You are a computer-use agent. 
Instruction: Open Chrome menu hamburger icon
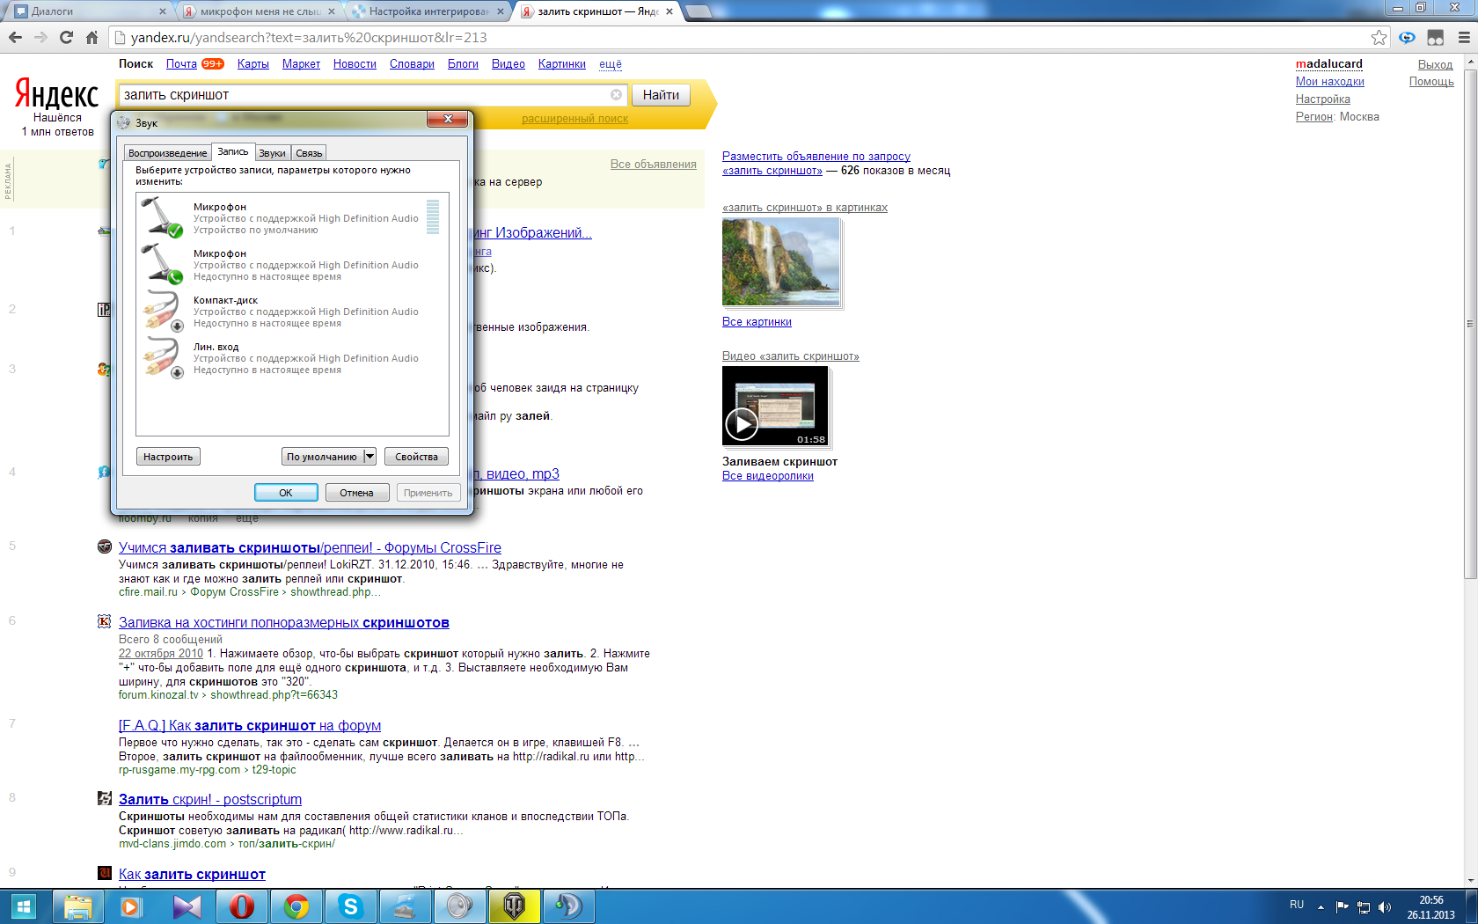click(1464, 37)
